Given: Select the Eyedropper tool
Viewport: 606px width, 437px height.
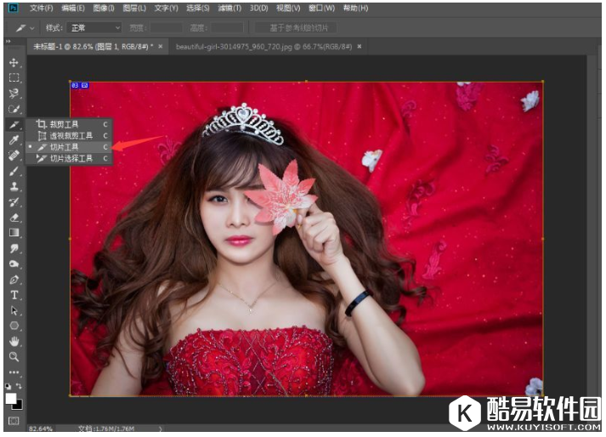Looking at the screenshot, I should pos(14,139).
